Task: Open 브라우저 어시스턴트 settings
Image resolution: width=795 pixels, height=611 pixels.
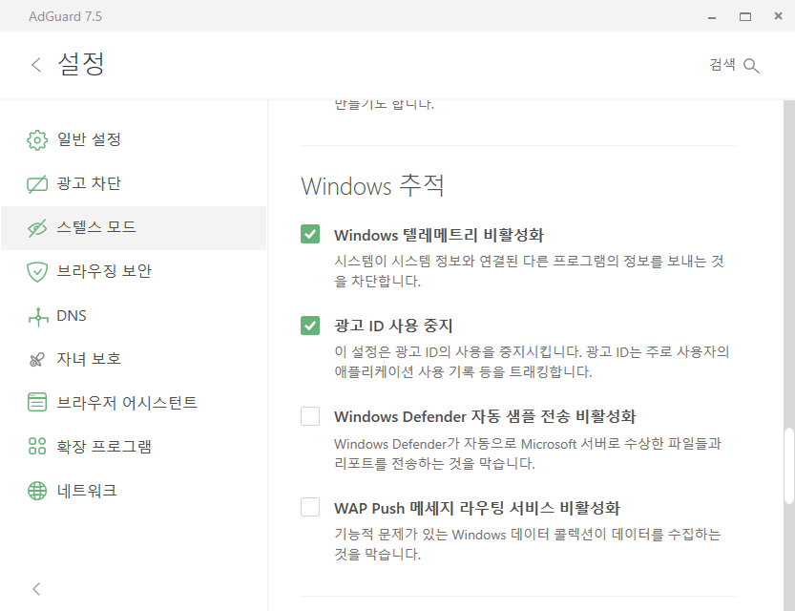Action: tap(134, 403)
